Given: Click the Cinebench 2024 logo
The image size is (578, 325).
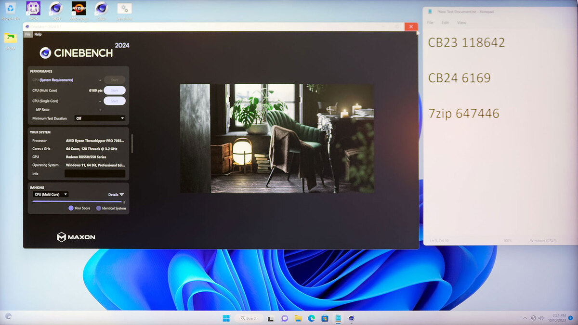Looking at the screenshot, I should click(x=84, y=52).
